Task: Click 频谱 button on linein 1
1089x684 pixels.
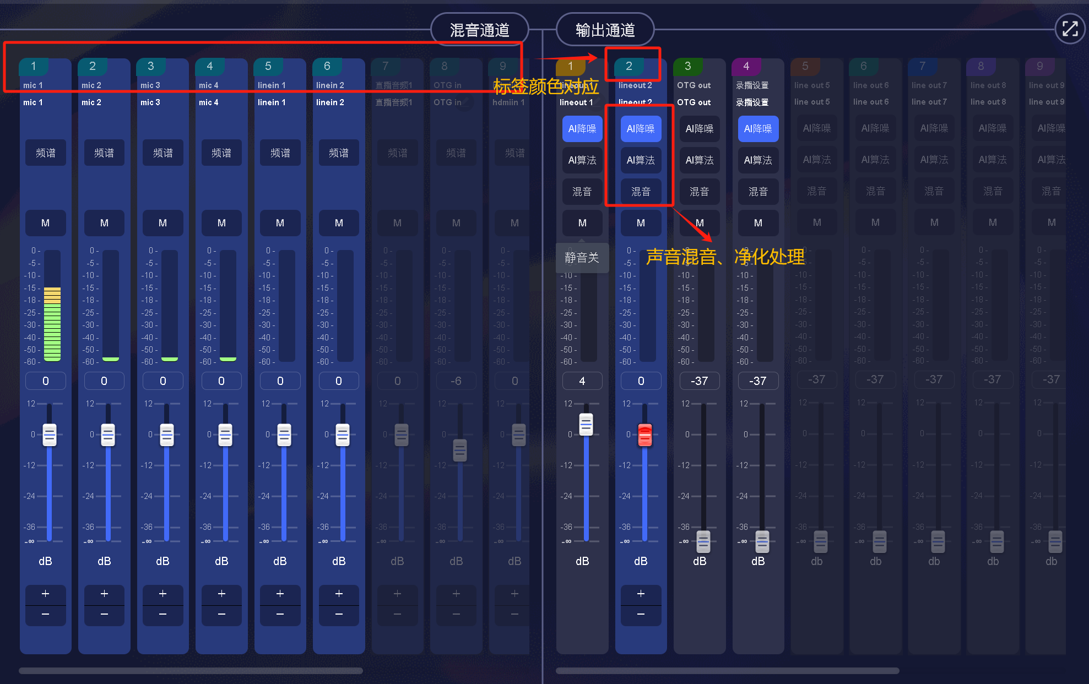Action: [x=280, y=153]
